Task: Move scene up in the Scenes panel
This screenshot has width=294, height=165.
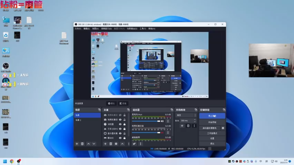Action: pyautogui.click(x=89, y=144)
